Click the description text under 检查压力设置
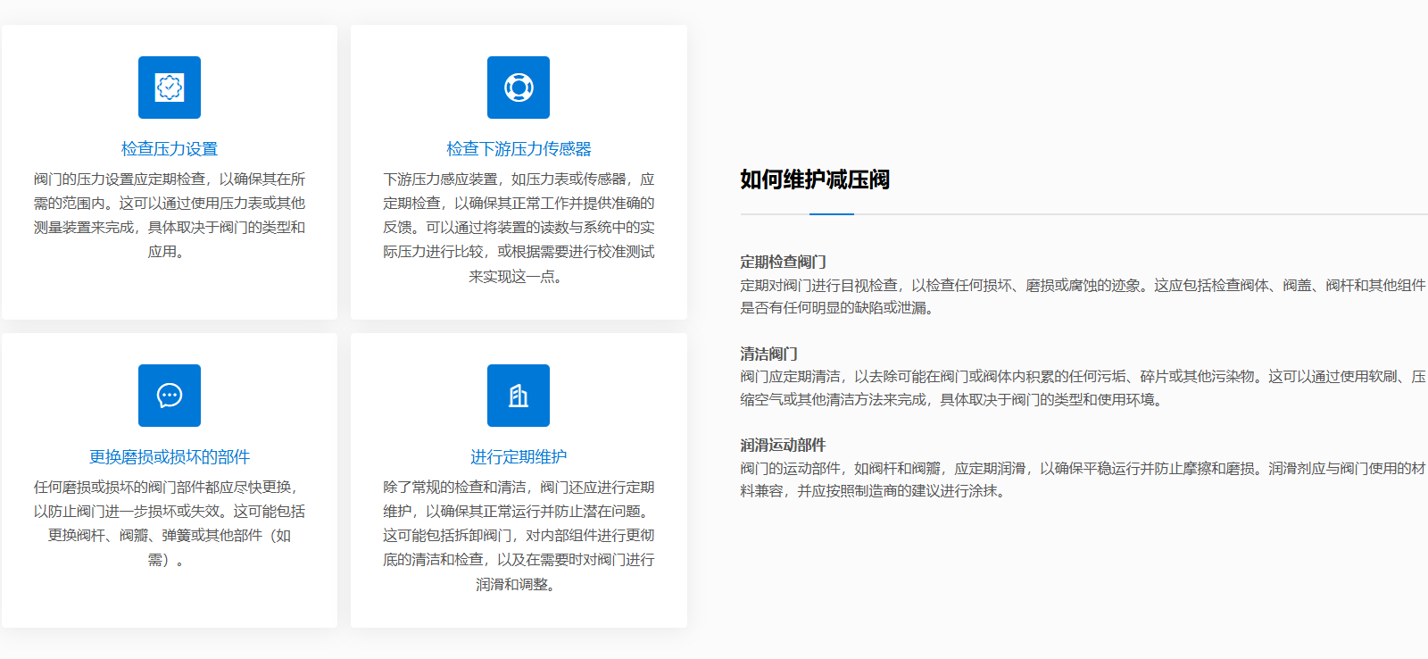 point(170,215)
